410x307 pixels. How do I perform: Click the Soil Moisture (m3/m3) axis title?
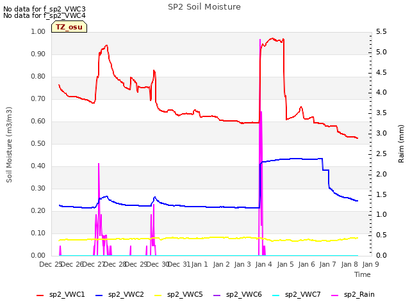click(x=9, y=145)
